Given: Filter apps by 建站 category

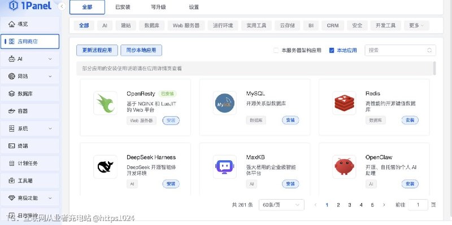Looking at the screenshot, I should click(125, 25).
